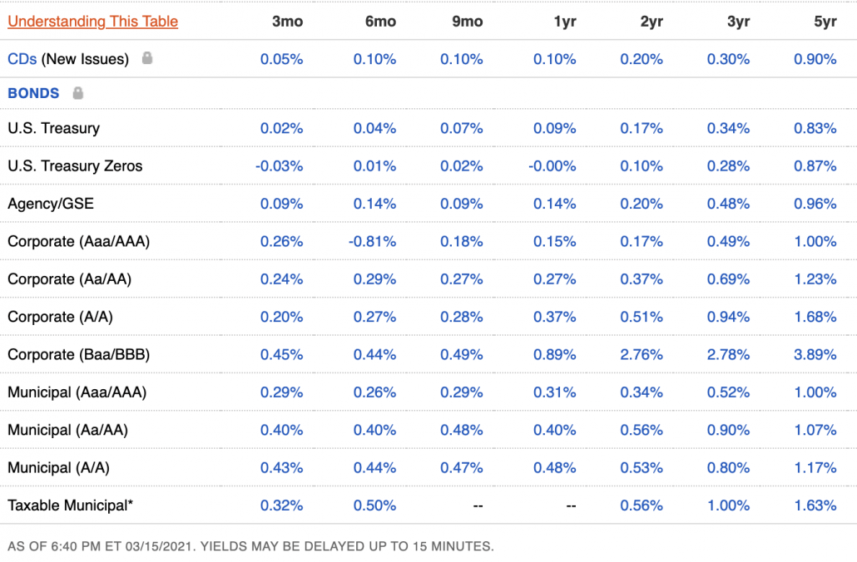Open the BONDS heading link
857x562 pixels.
33,93
